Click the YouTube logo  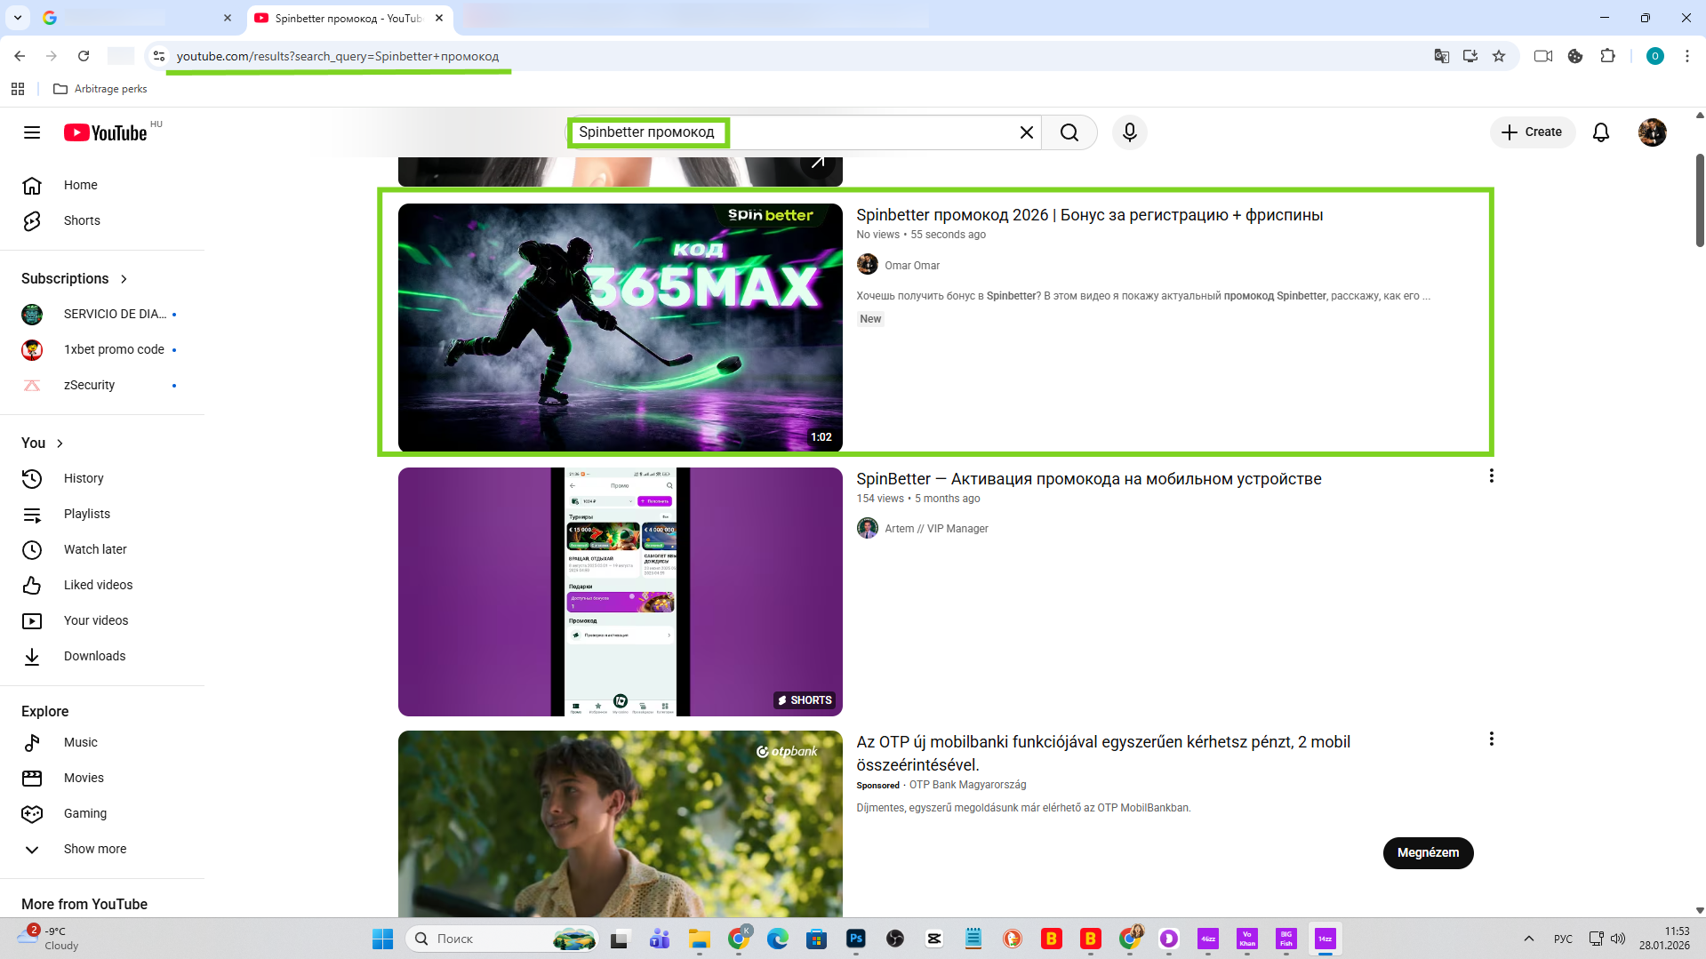(x=106, y=132)
